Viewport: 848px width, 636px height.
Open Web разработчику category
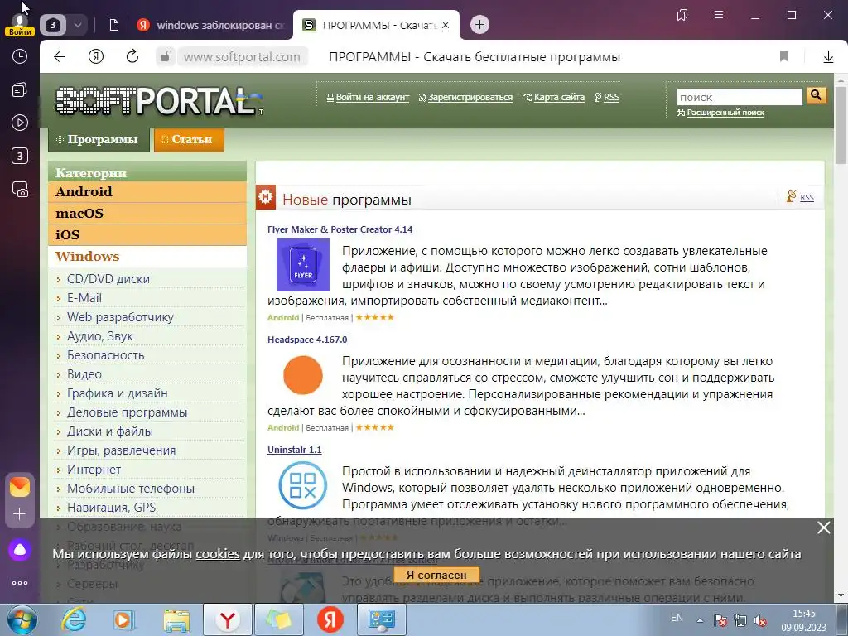point(120,317)
